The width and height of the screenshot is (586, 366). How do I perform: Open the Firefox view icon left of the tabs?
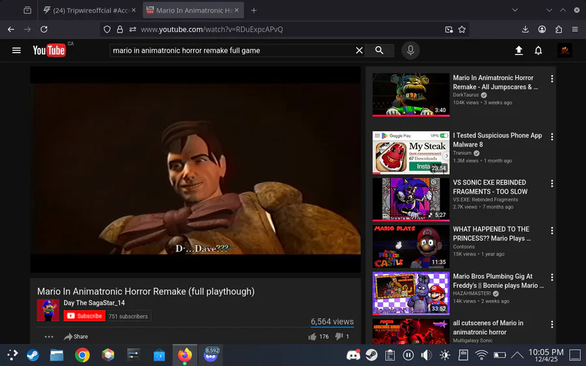(27, 10)
